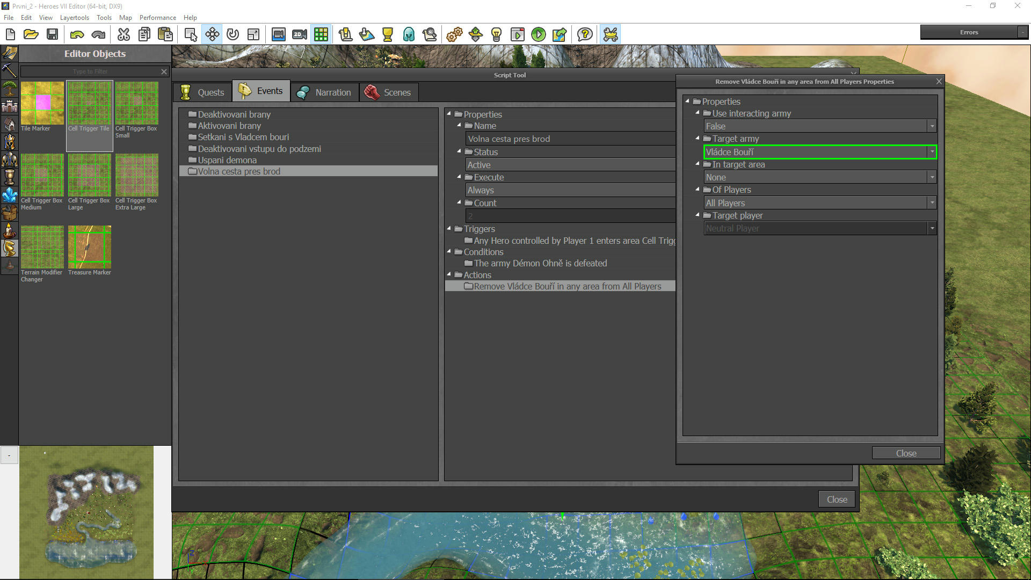The image size is (1031, 580).
Task: Paste from clipboard icon in toolbar
Action: [165, 35]
